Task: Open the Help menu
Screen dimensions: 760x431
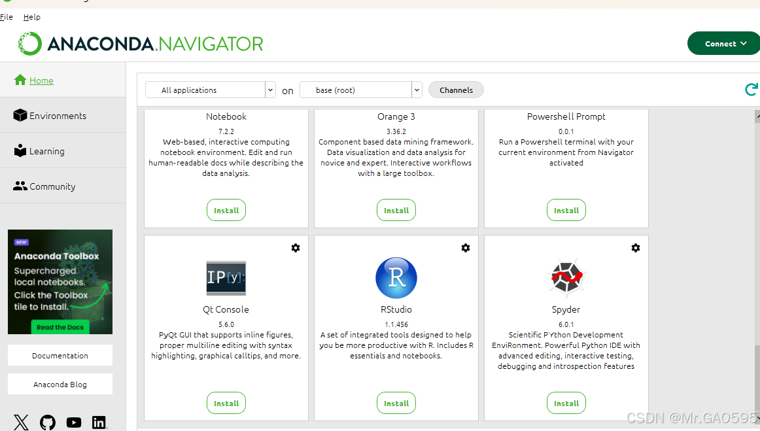Action: coord(31,17)
